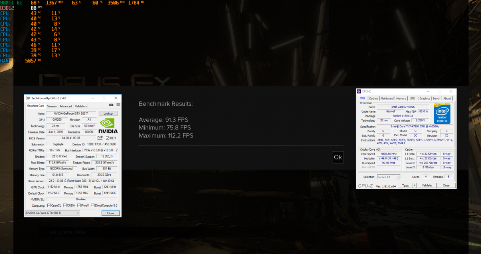Click the Core Voltage value 1.229 V

[x=420, y=120]
